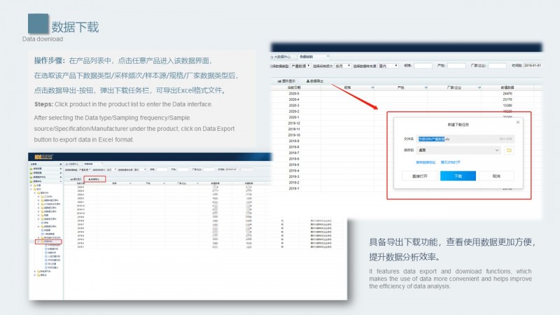Click the 复制链接地址 copy link
The height and width of the screenshot is (315, 560).
[426, 162]
